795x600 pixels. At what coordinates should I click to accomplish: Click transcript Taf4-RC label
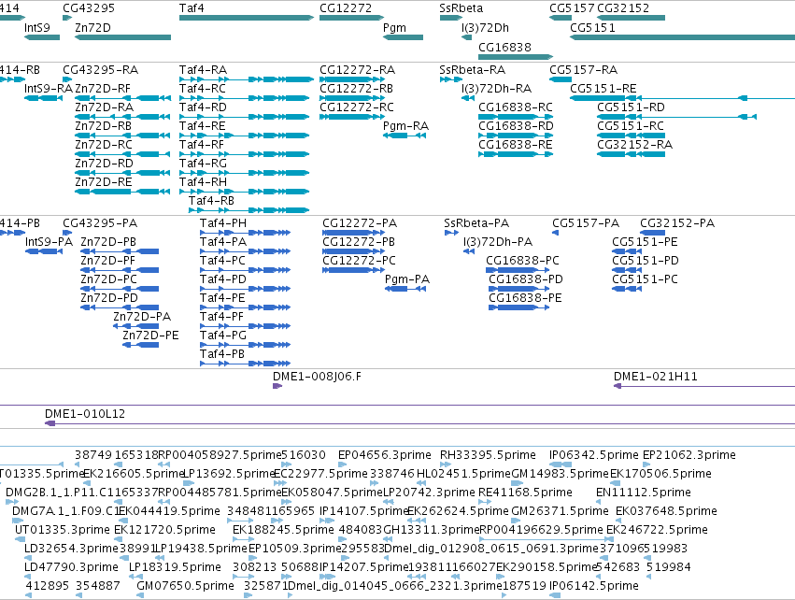[x=203, y=89]
